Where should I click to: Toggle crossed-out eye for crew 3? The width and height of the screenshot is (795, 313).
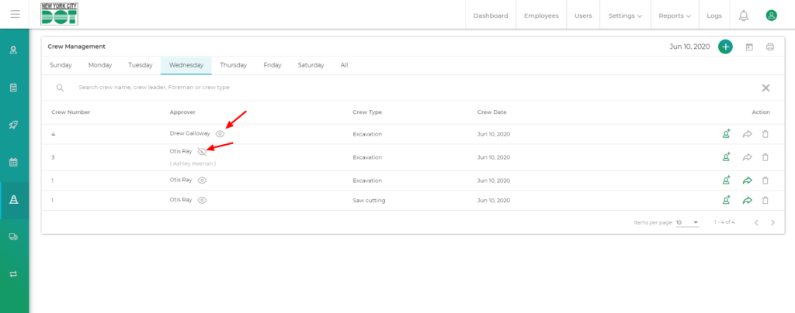(203, 152)
